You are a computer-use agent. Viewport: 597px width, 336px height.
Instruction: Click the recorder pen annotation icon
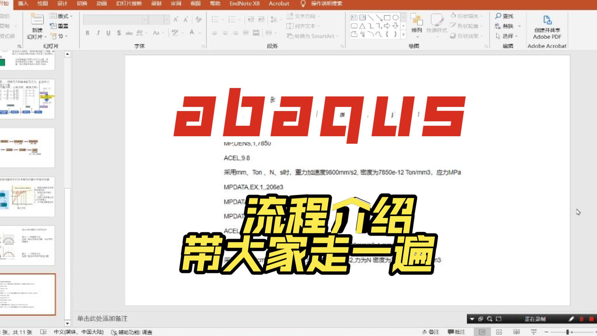[x=571, y=319]
